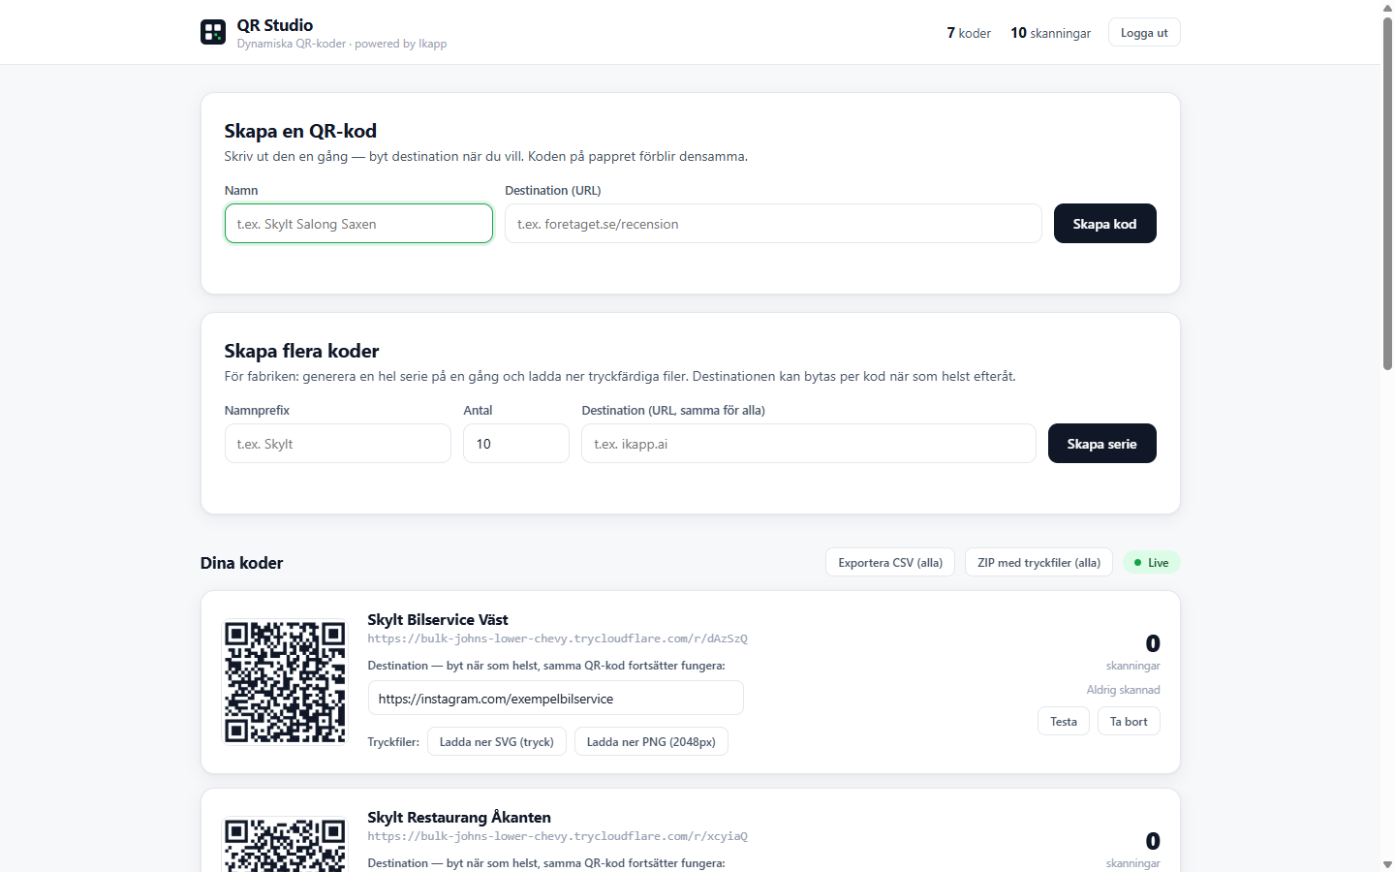Click the Skapa serie button
The width and height of the screenshot is (1395, 872).
[x=1101, y=444]
